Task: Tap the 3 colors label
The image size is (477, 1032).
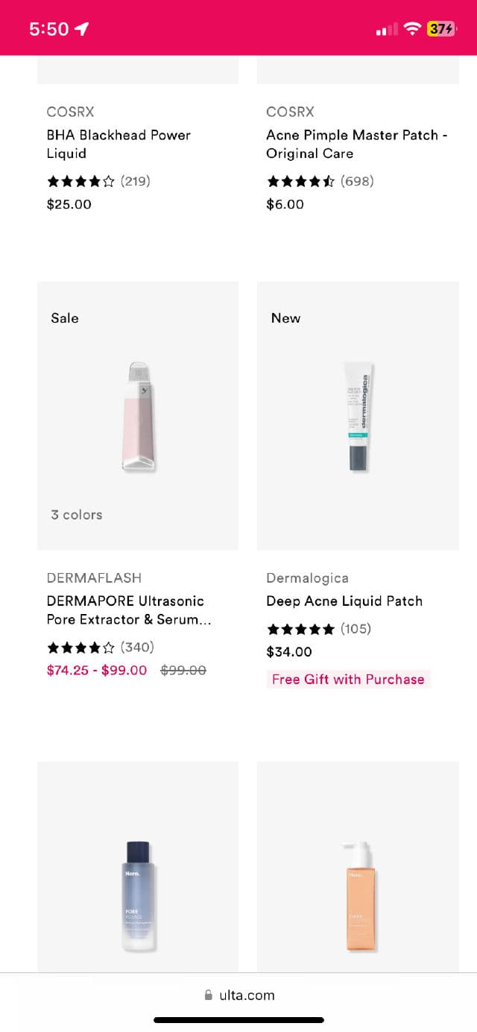Action: pos(77,514)
